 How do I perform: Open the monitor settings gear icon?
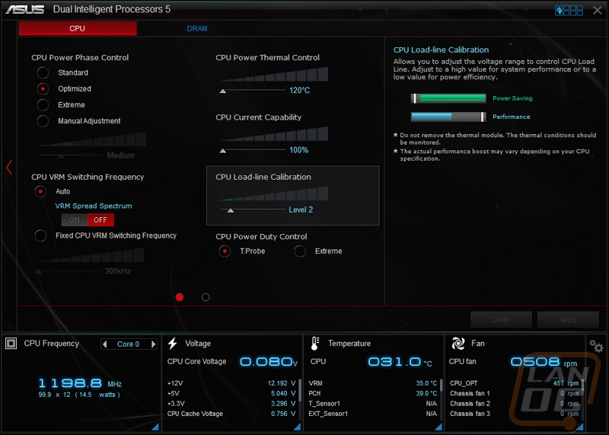(596, 347)
